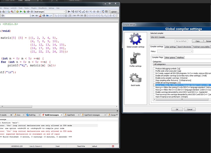Image resolution: width=211 pixels, height=153 pixels.
Task: Switch to #defines tab
Action: click(180, 58)
